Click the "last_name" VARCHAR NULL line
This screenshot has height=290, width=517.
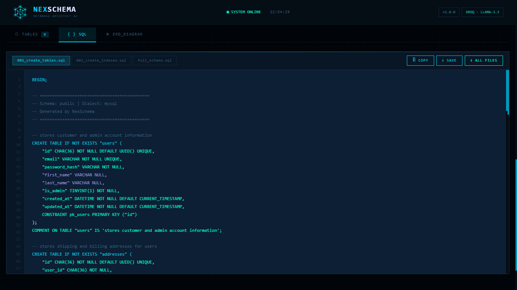click(73, 183)
